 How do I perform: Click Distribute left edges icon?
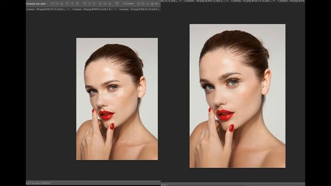pyautogui.click(x=100, y=4)
